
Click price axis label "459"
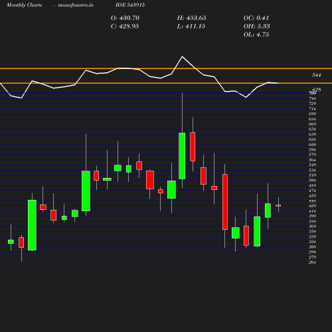click(312, 196)
